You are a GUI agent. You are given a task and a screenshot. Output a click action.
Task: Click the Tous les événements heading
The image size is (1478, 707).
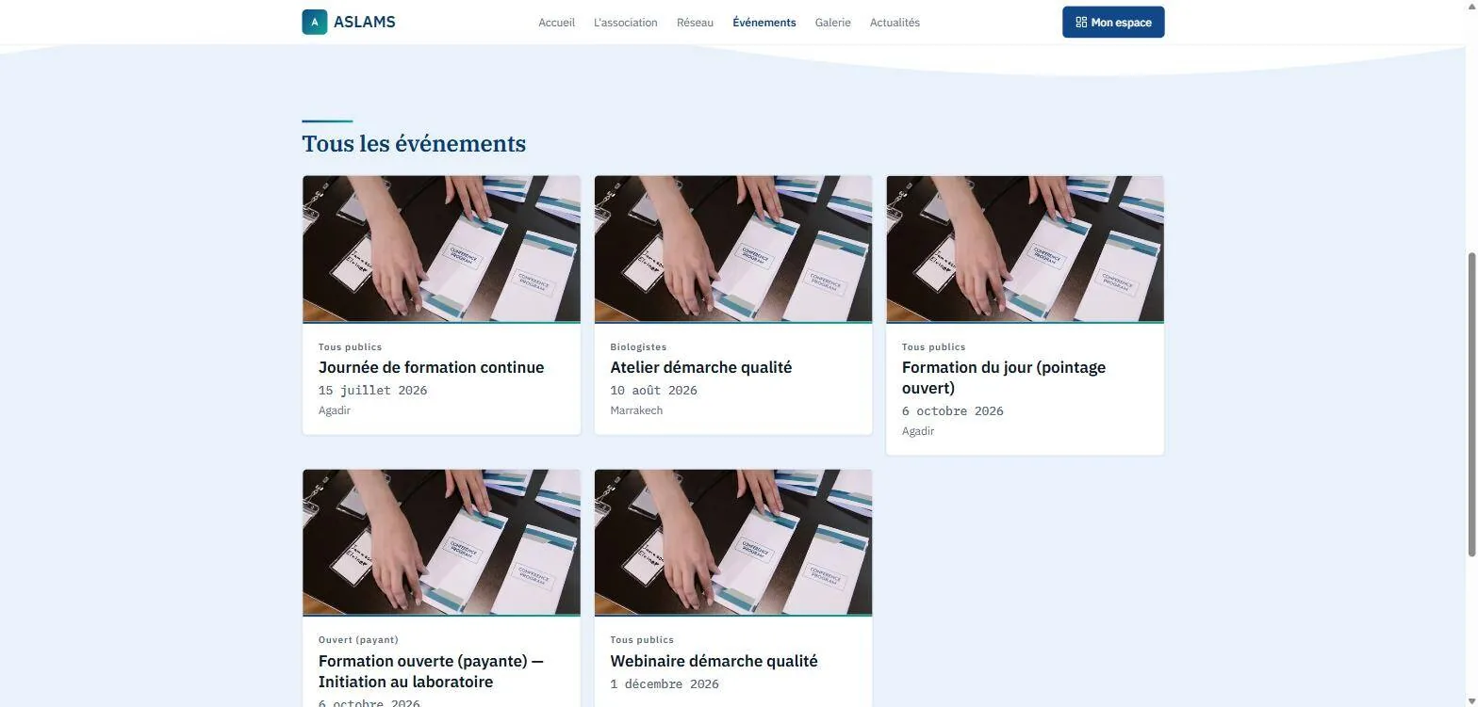coord(414,144)
